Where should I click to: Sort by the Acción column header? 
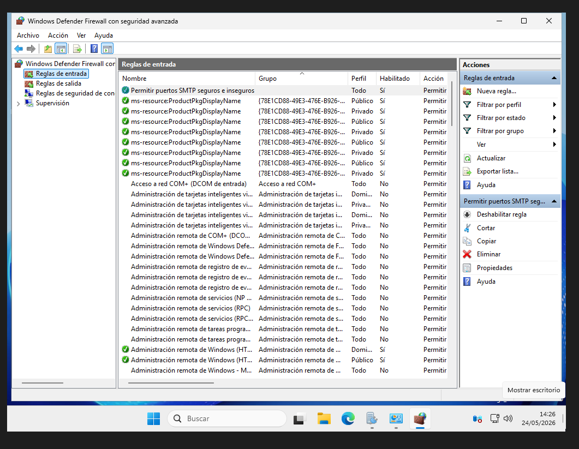433,79
